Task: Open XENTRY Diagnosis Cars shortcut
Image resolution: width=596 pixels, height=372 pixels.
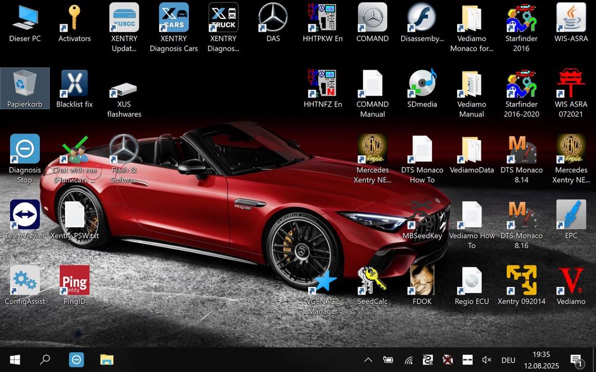Action: tap(173, 19)
